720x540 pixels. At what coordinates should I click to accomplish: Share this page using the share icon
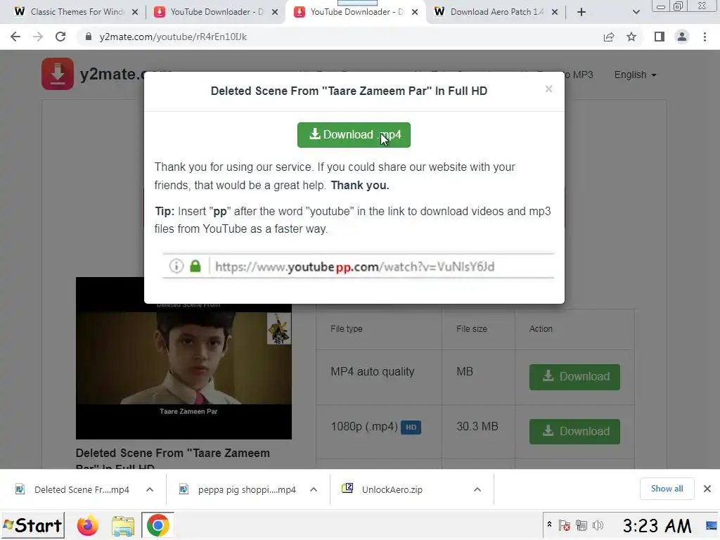tap(609, 37)
